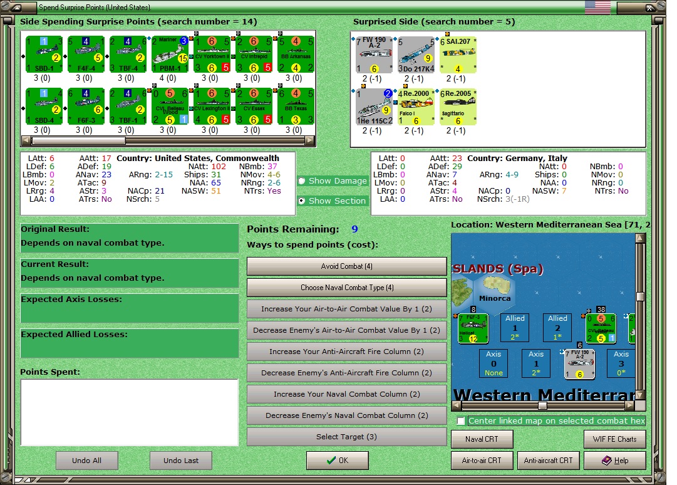
Task: Click the Points Remaining value 9
Action: click(x=354, y=229)
